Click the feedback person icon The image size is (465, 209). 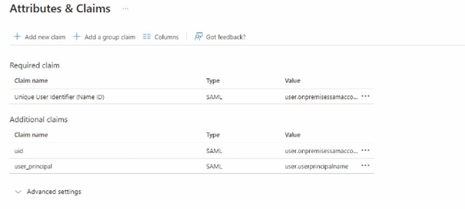click(199, 37)
